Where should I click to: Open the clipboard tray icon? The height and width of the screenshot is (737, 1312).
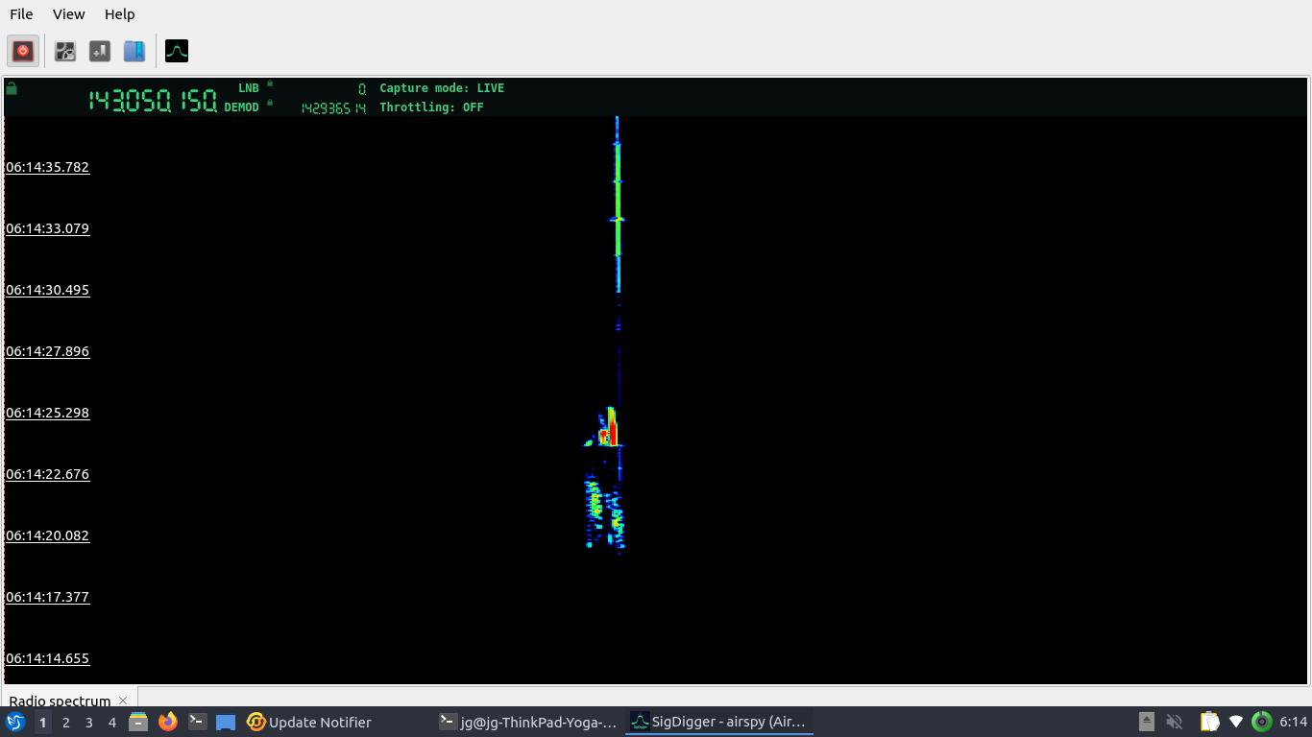[x=1210, y=722]
